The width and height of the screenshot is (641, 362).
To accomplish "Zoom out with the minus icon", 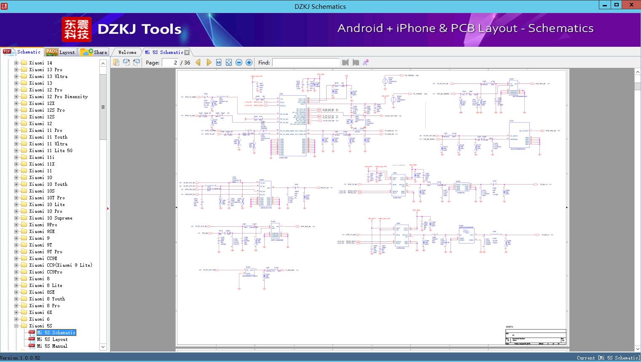I will point(239,62).
